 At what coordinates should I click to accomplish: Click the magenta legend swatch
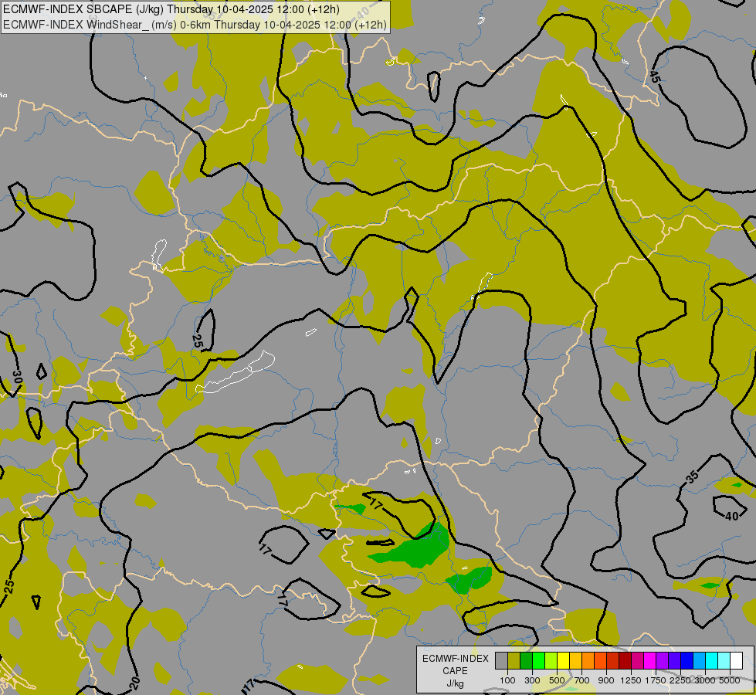(650, 661)
